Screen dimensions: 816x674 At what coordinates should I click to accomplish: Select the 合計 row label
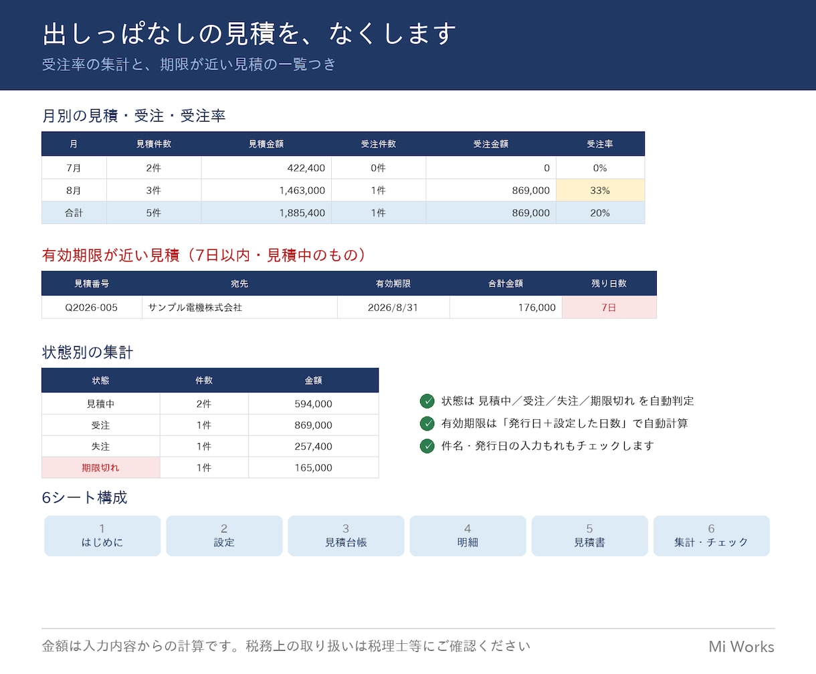click(74, 213)
